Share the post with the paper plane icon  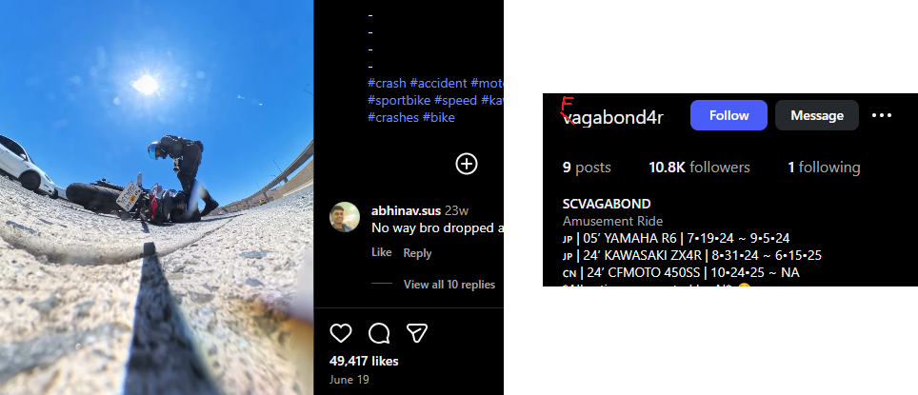pyautogui.click(x=417, y=333)
